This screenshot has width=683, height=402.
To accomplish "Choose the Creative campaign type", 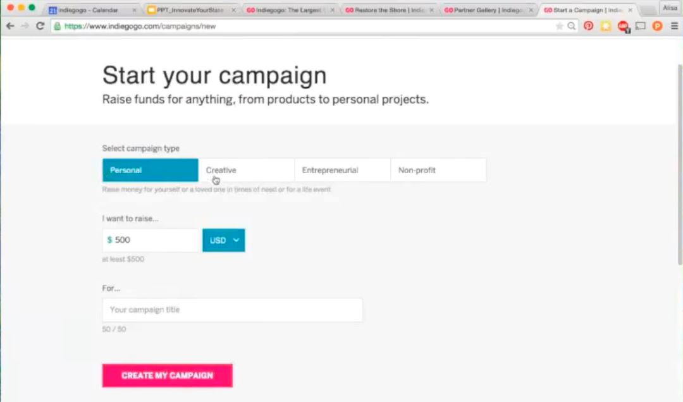I will coord(246,170).
